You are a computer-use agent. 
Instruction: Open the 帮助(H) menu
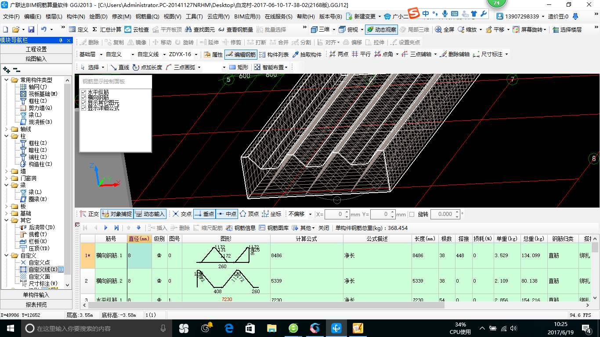point(306,17)
